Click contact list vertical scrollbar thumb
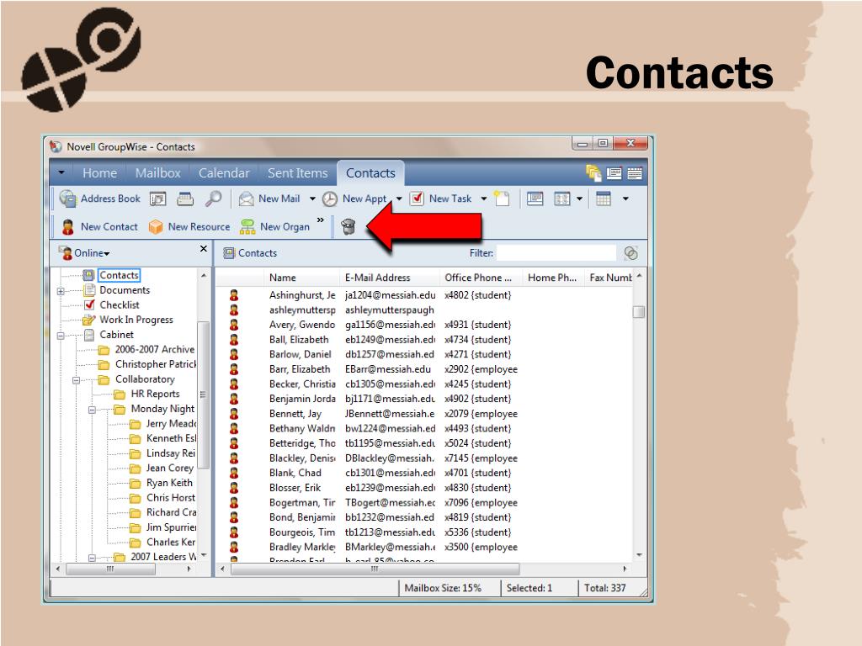Image resolution: width=862 pixels, height=646 pixels. coord(639,312)
